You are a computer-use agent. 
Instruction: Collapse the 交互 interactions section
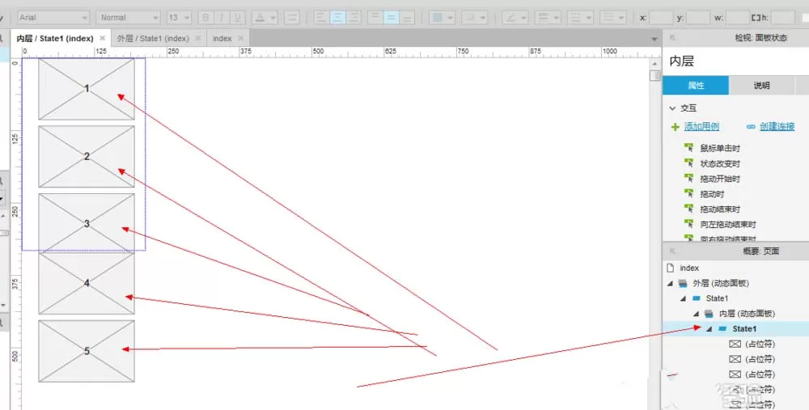click(672, 108)
